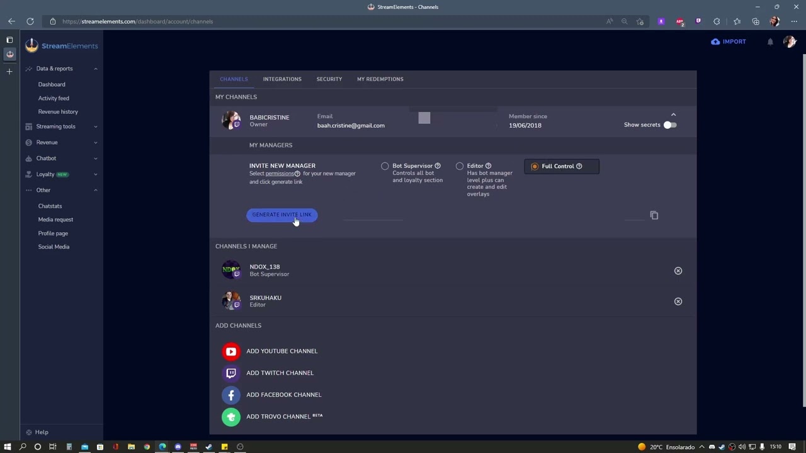
Task: Select the Bot Supervisor radio option
Action: pos(385,166)
